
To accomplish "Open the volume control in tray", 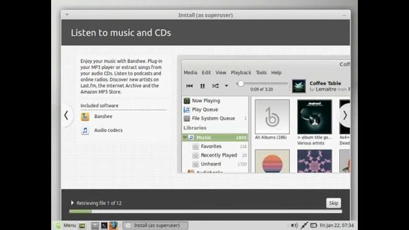I will 294,226.
